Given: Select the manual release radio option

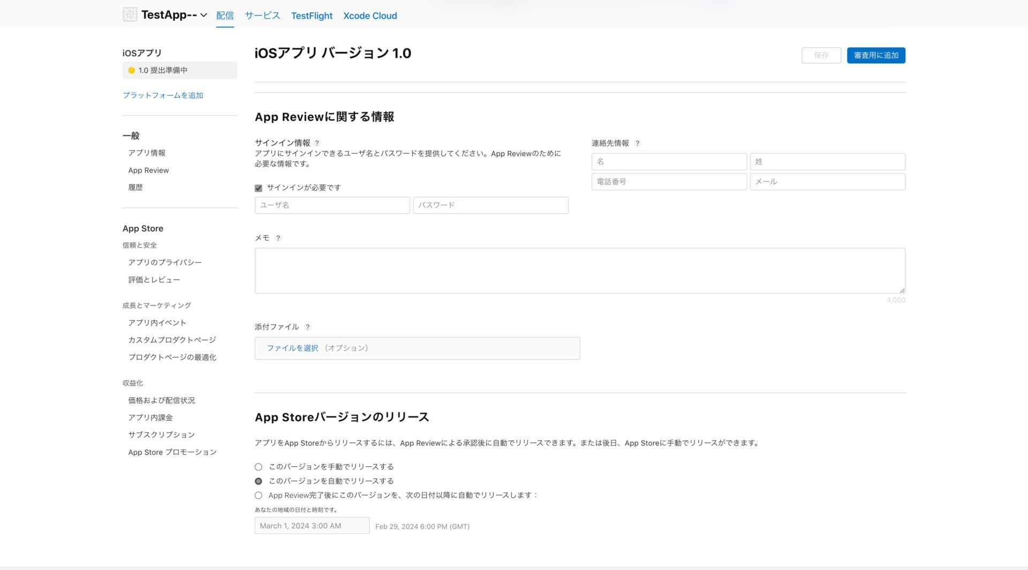Looking at the screenshot, I should click(259, 467).
